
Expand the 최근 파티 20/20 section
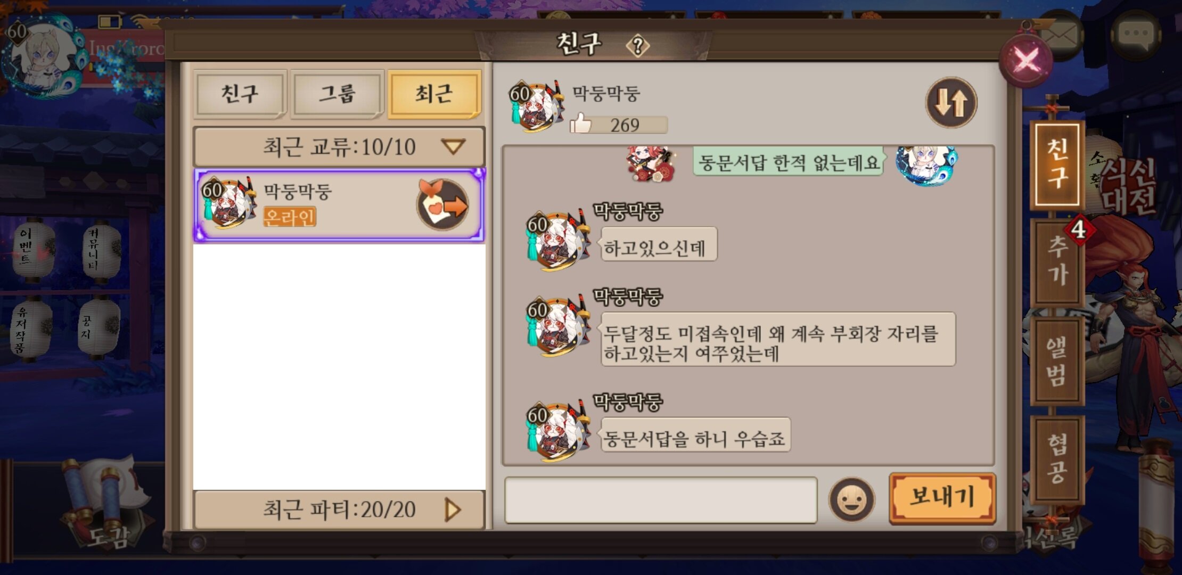pos(339,510)
